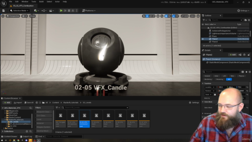The width and height of the screenshot is (252, 142).
Task: Enable the Niagara System filter
Action: tap(44, 127)
